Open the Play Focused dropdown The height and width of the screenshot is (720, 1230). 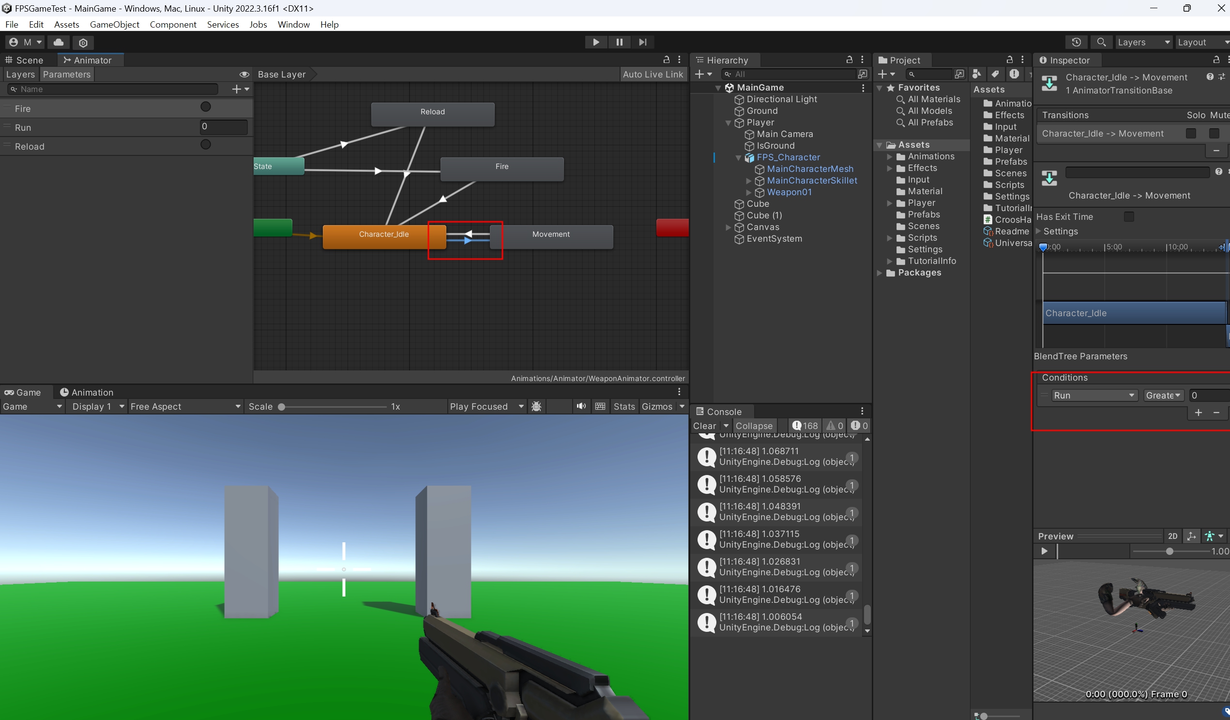pos(486,406)
